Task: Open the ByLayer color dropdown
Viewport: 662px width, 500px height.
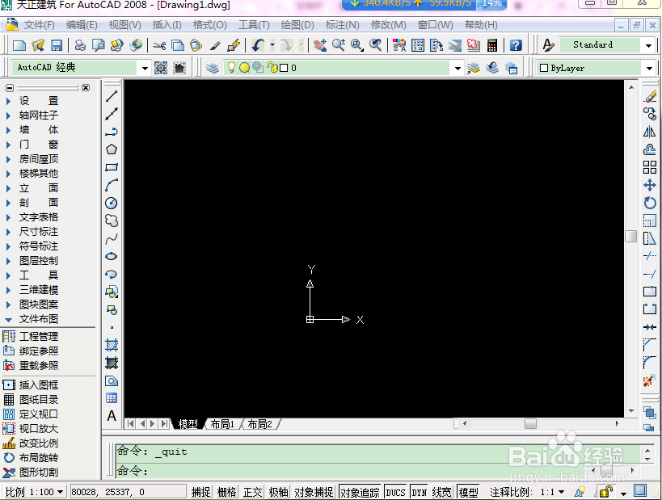Action: [649, 68]
